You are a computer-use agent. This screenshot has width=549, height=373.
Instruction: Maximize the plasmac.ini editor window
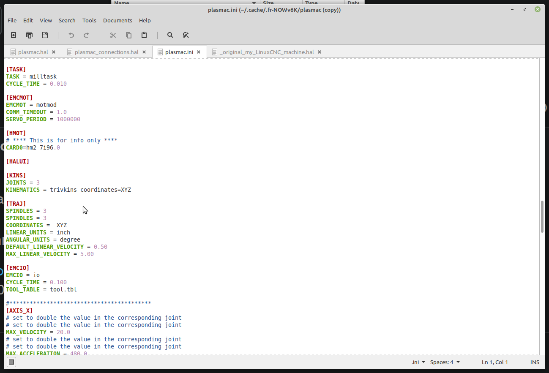tap(525, 9)
